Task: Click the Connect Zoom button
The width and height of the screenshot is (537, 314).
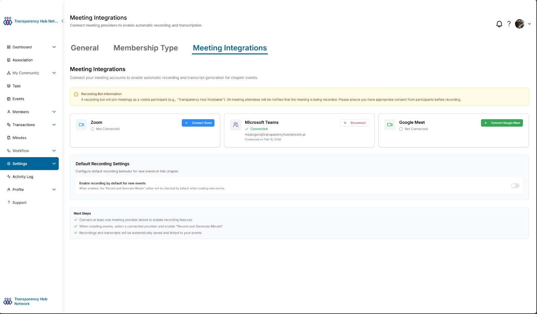Action: [198, 123]
